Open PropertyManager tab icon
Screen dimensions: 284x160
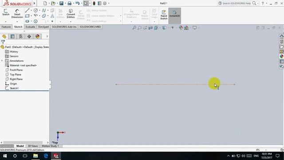12,36
